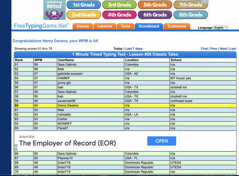239x176 pixels.
Task: Click 'crockett ms' in rank 56 row
Action: point(179,87)
